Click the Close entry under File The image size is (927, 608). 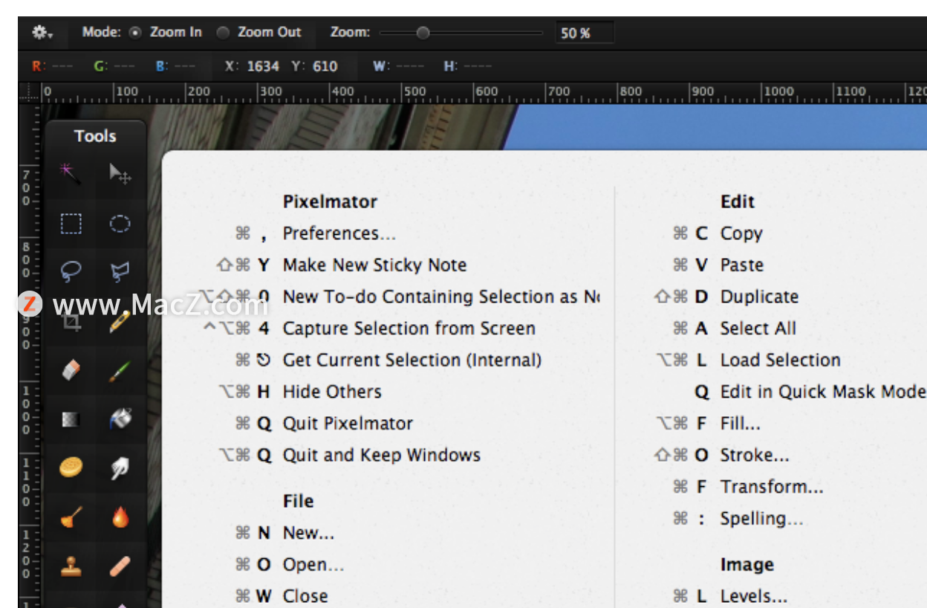(305, 596)
